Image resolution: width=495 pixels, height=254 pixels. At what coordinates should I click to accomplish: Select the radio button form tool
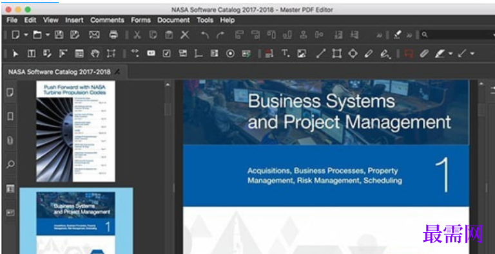pyautogui.click(x=231, y=53)
